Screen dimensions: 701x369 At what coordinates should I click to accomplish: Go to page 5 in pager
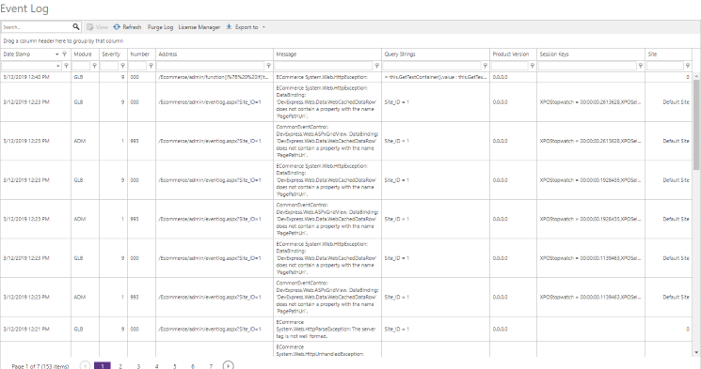tap(175, 366)
